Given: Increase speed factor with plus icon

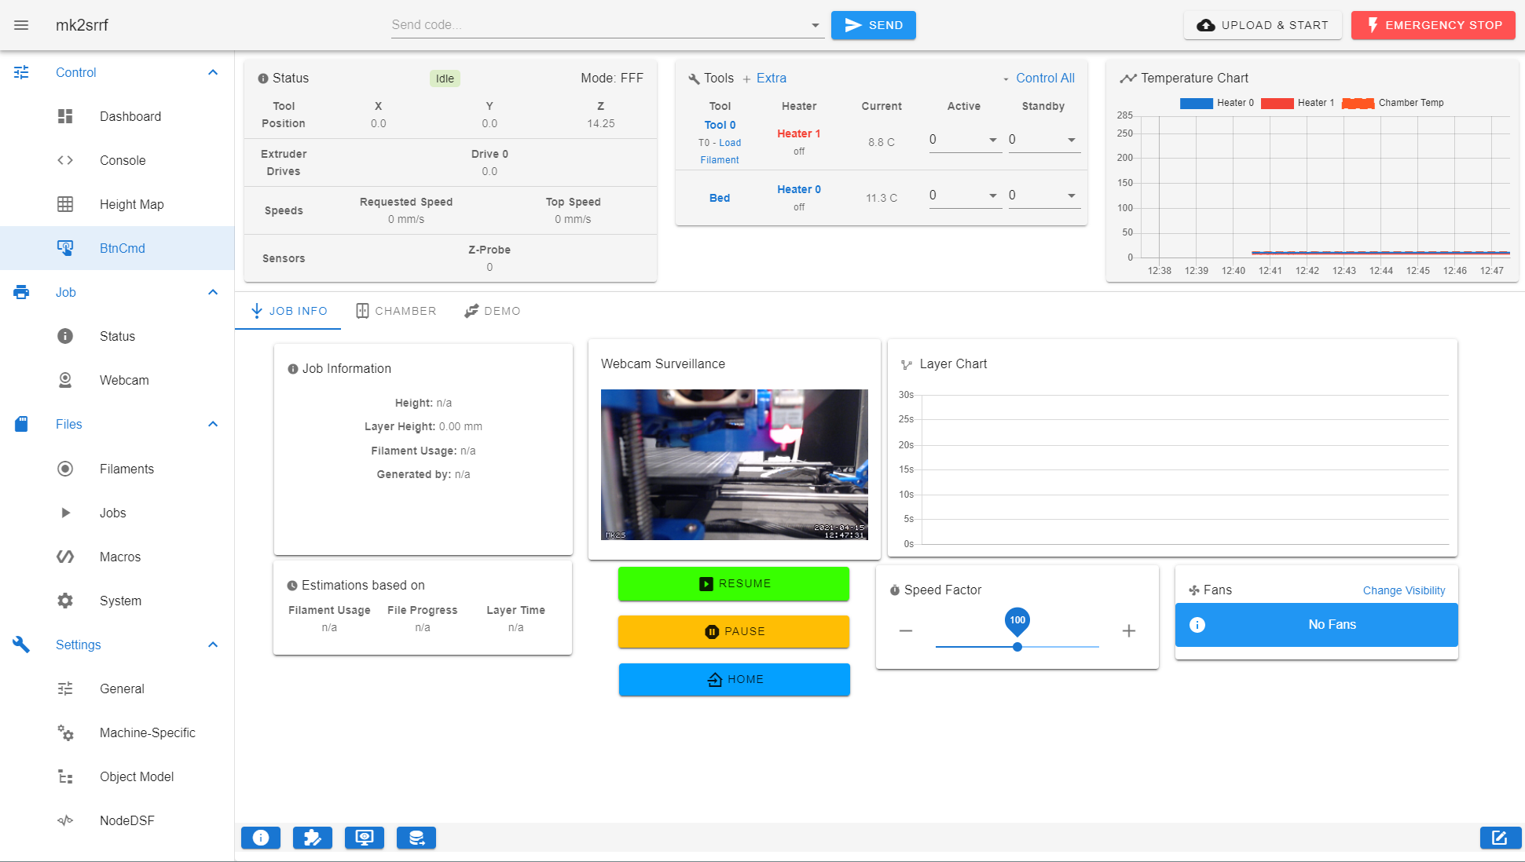Looking at the screenshot, I should coord(1128,631).
